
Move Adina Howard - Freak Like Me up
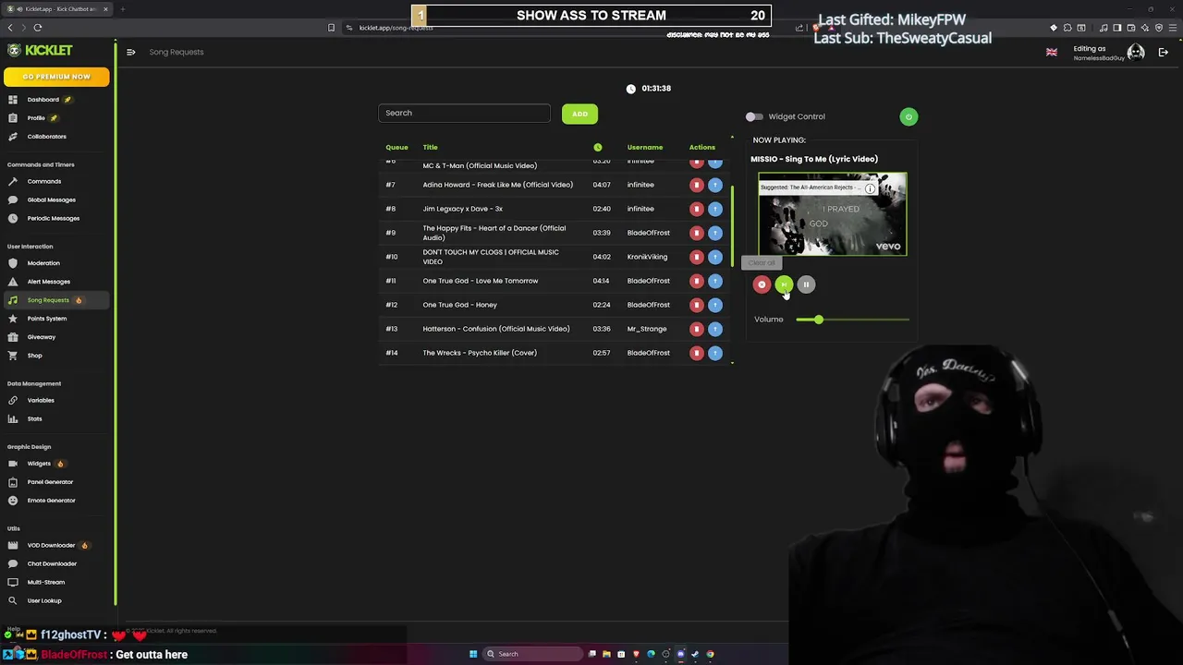715,185
